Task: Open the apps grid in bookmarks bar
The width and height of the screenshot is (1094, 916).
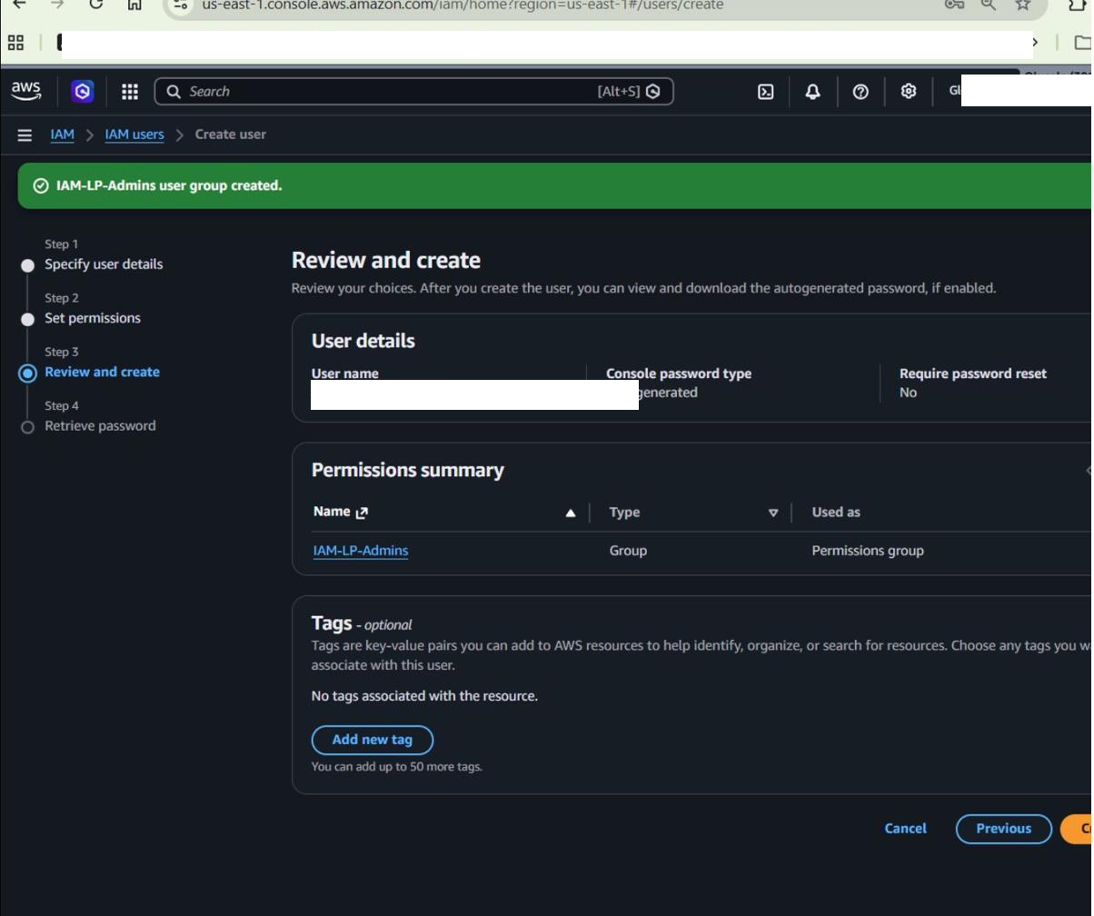Action: [x=15, y=42]
